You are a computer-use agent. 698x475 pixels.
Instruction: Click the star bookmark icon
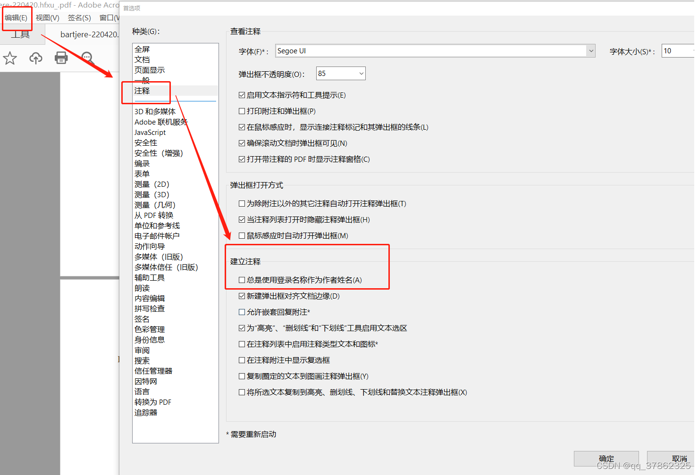[10, 58]
